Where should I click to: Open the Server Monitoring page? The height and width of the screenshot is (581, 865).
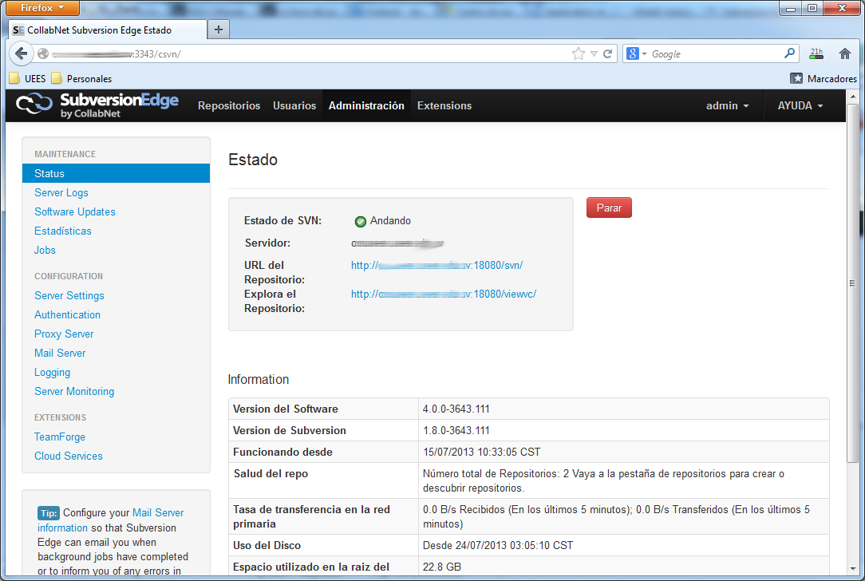pos(74,391)
